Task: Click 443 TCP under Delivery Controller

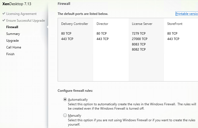Action: (67, 39)
